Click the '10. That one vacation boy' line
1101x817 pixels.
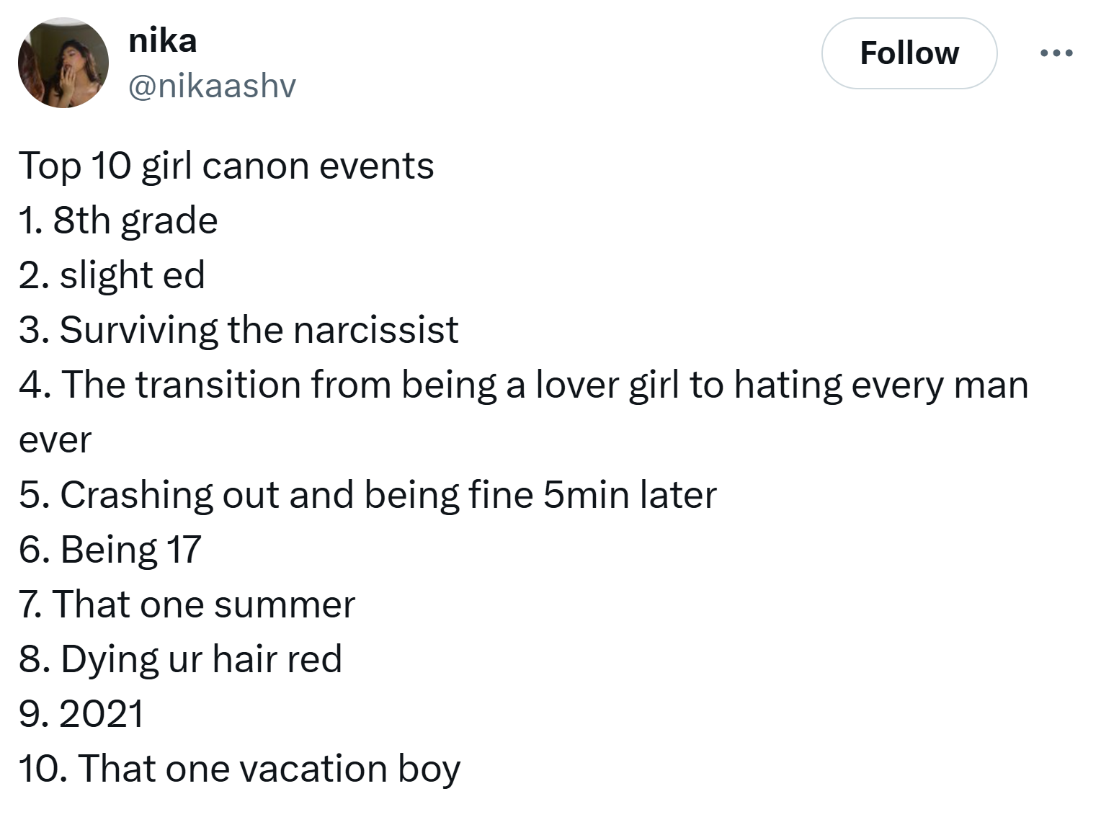(x=239, y=769)
